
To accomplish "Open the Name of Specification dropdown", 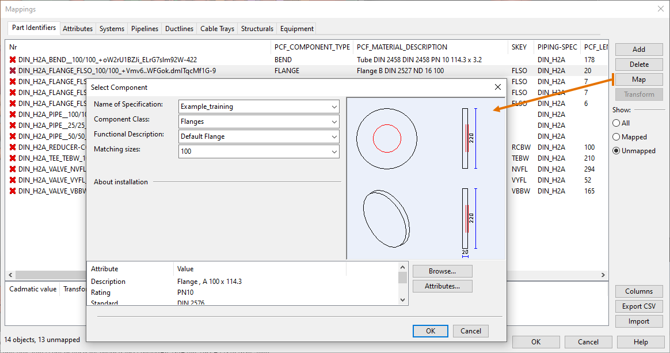I will click(x=334, y=107).
